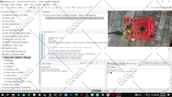Open the Open Console dropdown arrow

(99, 63)
